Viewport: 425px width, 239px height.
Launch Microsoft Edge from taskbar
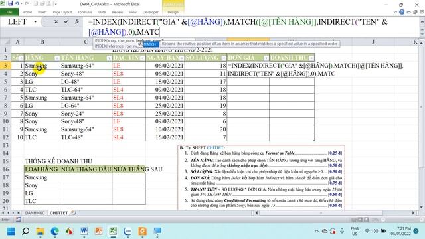[x=54, y=231]
